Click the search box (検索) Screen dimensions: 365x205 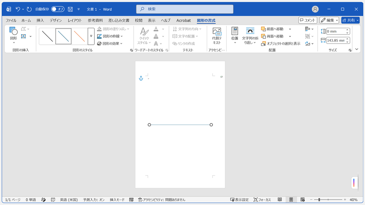click(x=185, y=9)
